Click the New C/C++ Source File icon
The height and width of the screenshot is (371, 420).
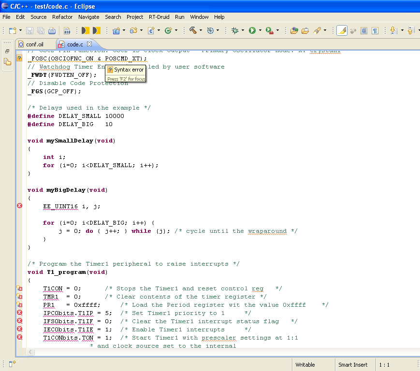pyautogui.click(x=151, y=30)
